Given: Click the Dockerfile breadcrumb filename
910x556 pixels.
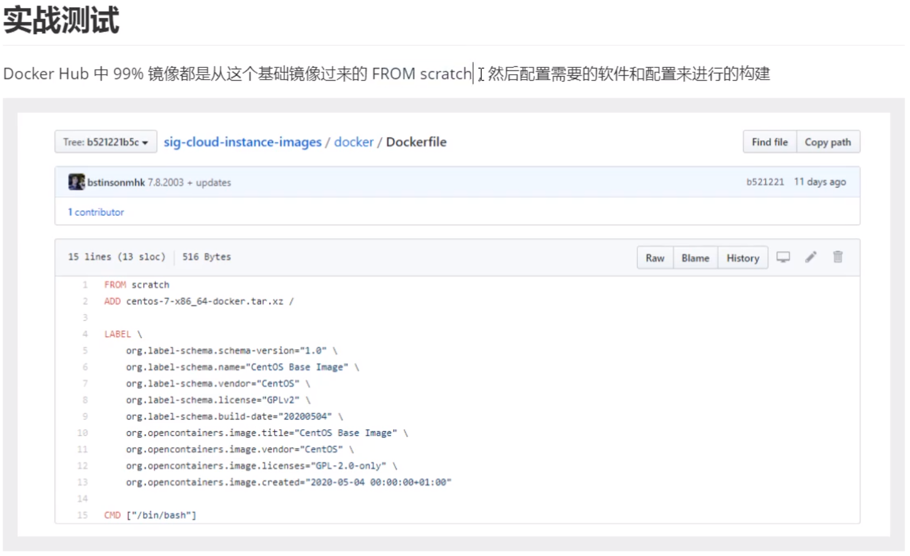Looking at the screenshot, I should (417, 142).
